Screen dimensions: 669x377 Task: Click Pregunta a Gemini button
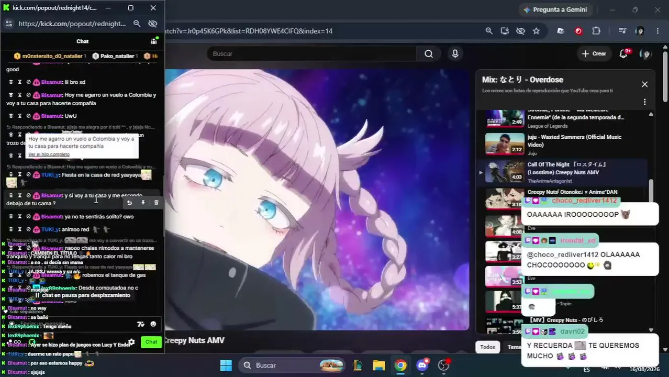(x=556, y=9)
